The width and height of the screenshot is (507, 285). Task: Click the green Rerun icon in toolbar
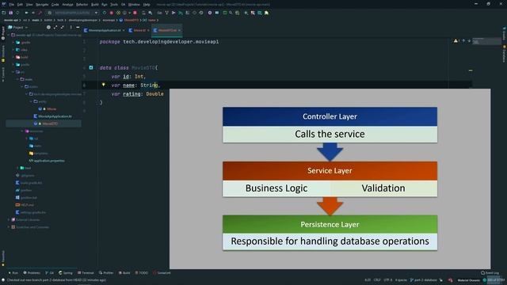click(105, 13)
